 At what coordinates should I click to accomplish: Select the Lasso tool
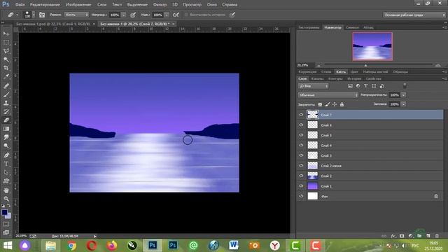(6, 51)
